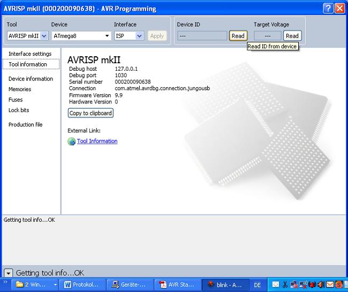Click the Device ID field

click(x=202, y=36)
